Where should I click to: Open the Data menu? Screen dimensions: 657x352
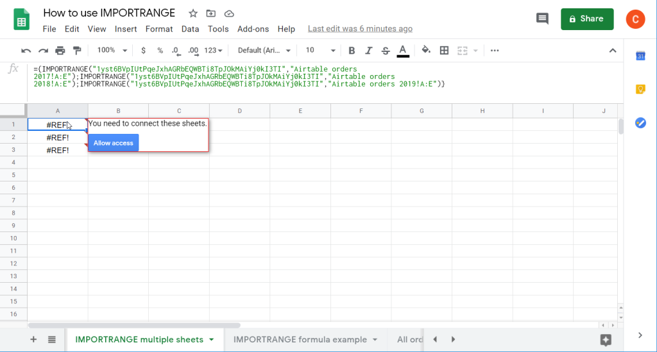tap(190, 29)
